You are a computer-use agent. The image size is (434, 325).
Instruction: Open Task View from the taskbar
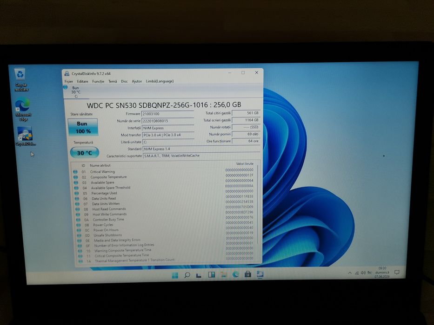199,275
